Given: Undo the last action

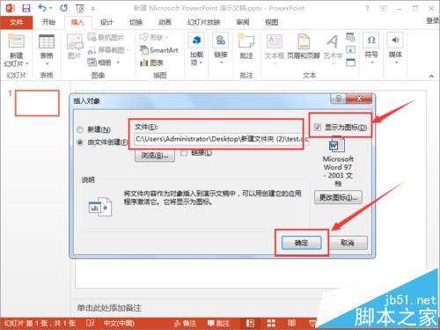Looking at the screenshot, I should coord(42,8).
